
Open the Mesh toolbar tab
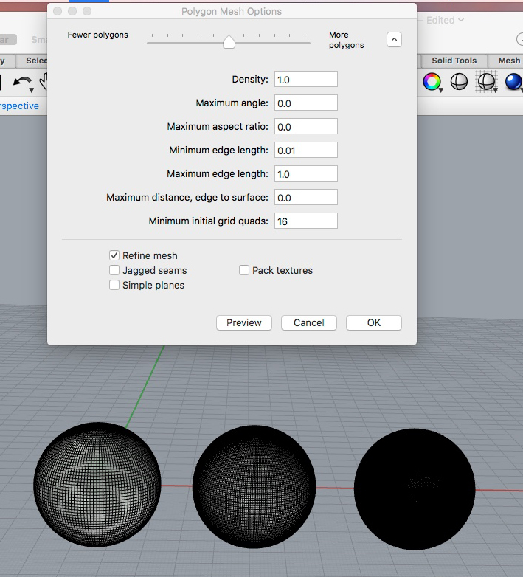(509, 61)
